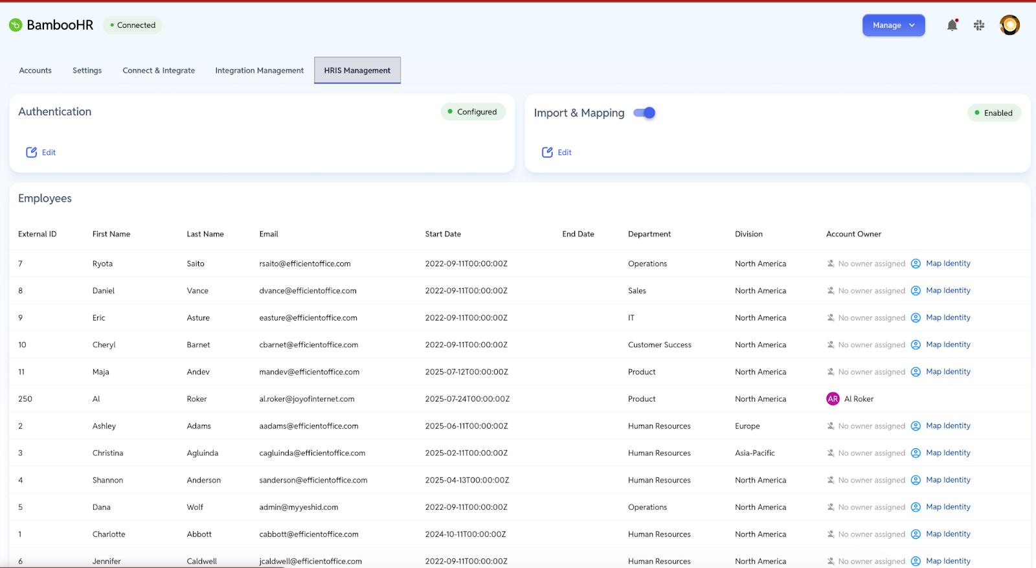
Task: Click the Import & Mapping edit pencil icon
Action: pos(547,152)
